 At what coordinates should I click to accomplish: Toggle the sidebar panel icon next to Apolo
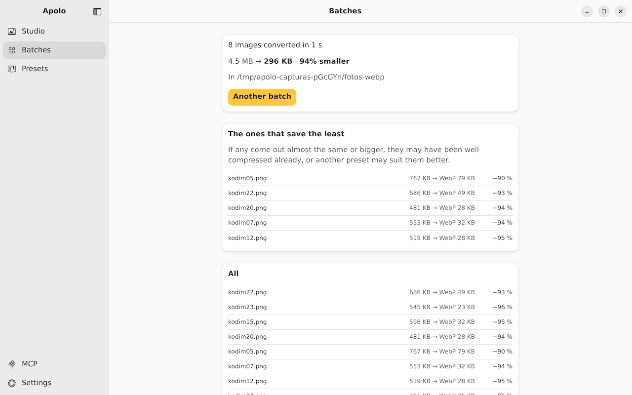97,11
